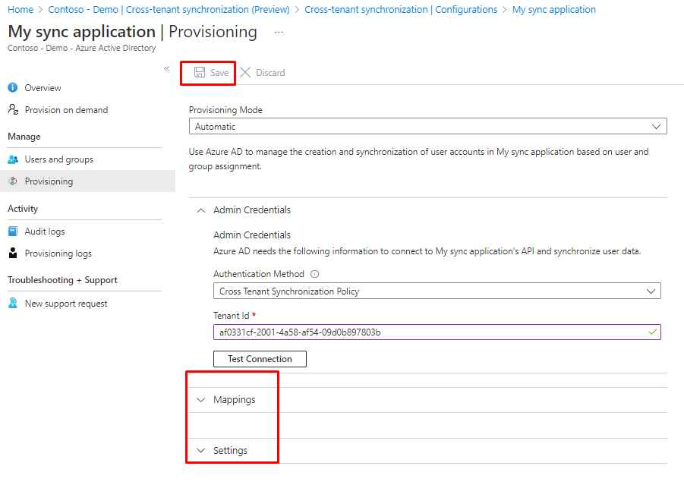
Task: Click the Provision on demand icon
Action: (13, 110)
